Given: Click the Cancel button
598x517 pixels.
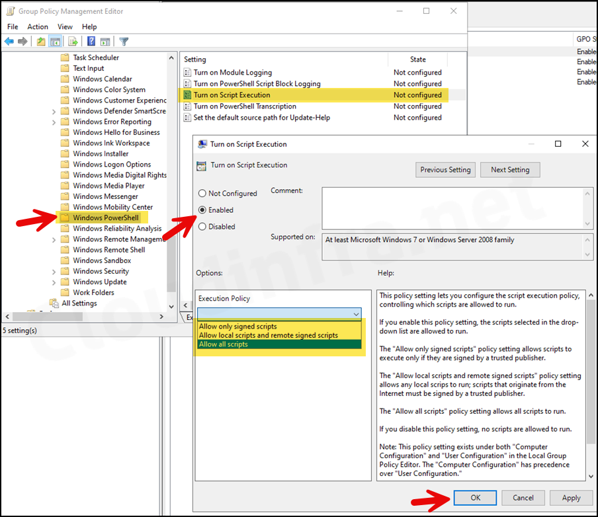Looking at the screenshot, I should click(x=523, y=498).
